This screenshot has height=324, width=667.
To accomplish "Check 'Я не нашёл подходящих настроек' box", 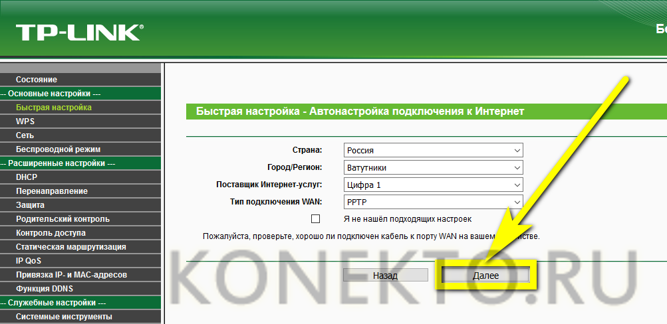I will pos(315,219).
